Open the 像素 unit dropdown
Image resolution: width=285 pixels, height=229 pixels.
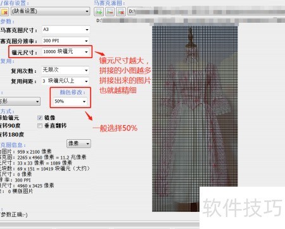pos(79,144)
